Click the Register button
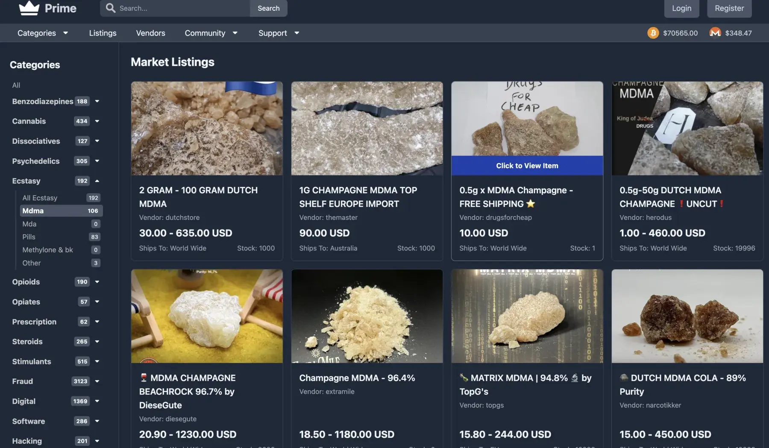 (729, 8)
